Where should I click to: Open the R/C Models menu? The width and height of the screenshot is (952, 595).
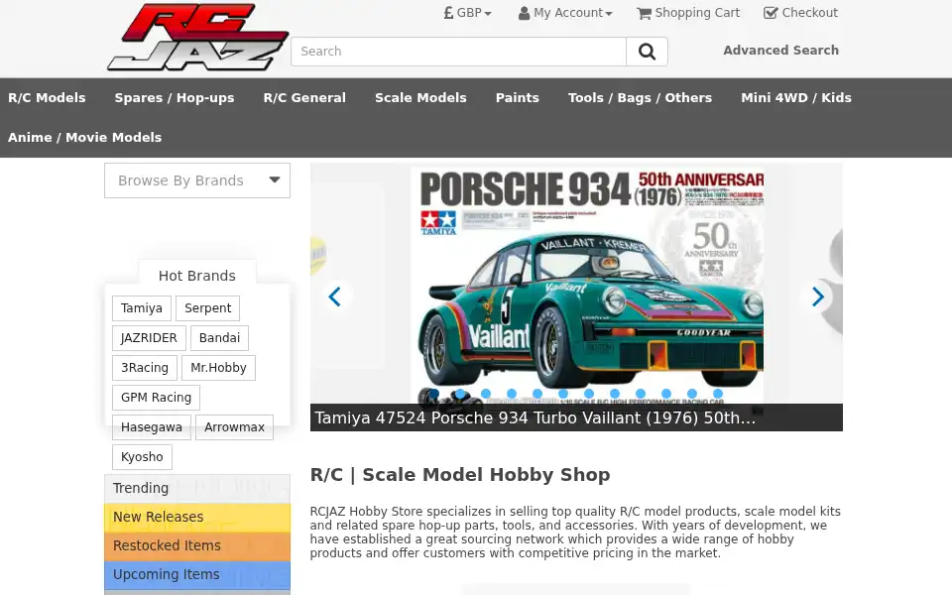tap(47, 98)
